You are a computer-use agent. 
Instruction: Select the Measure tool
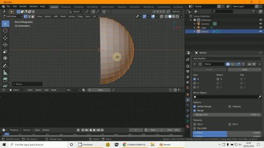5,73
